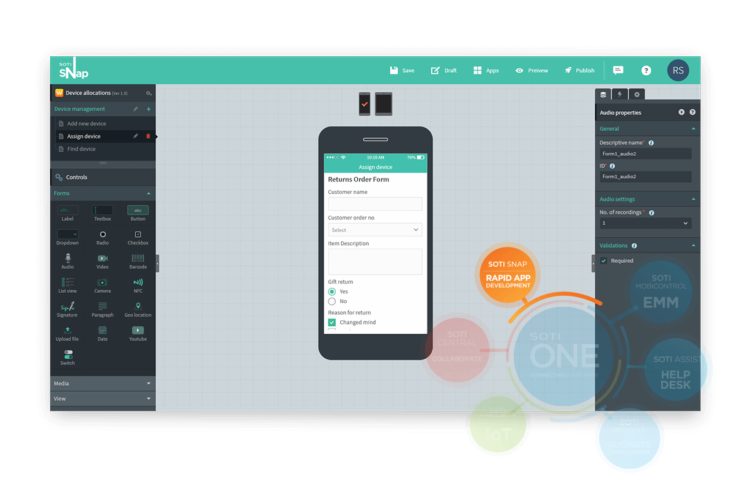Image resolution: width=734 pixels, height=489 pixels.
Task: Collapse the Validations section
Action: tap(693, 246)
